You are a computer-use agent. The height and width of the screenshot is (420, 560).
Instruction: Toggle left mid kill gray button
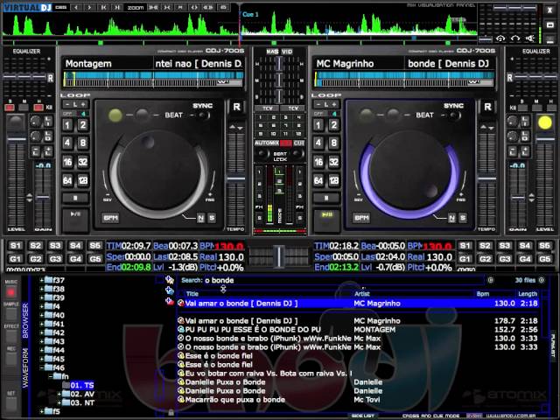tap(24, 108)
